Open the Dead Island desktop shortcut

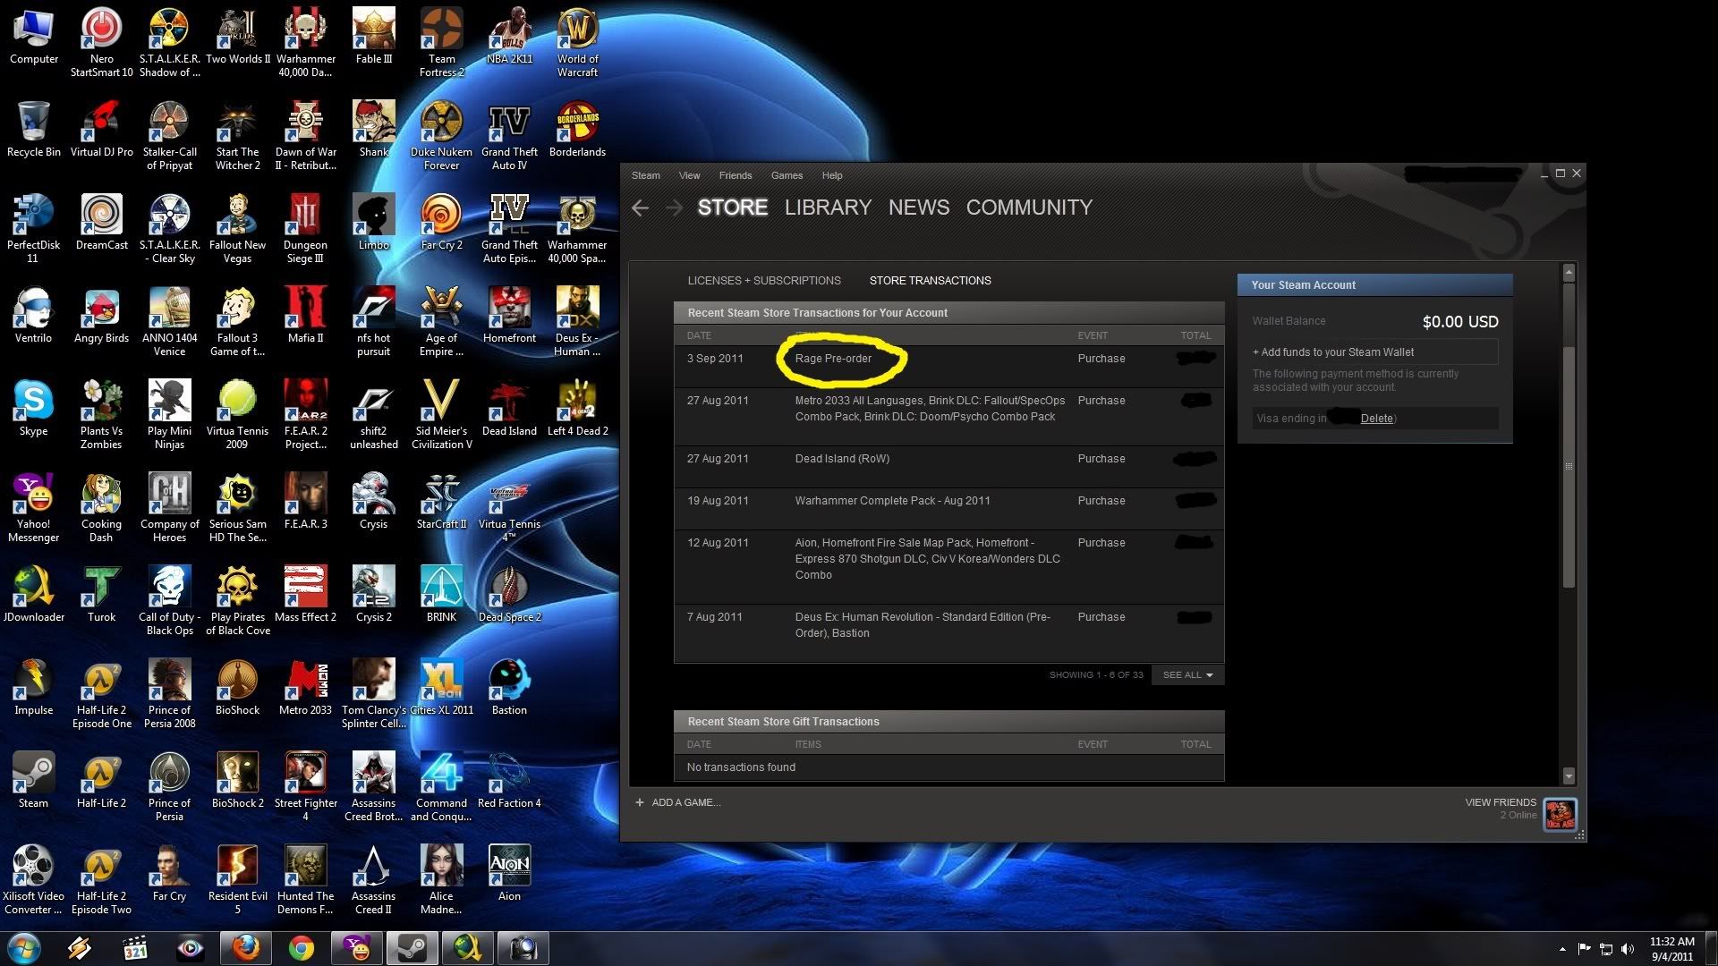509,408
